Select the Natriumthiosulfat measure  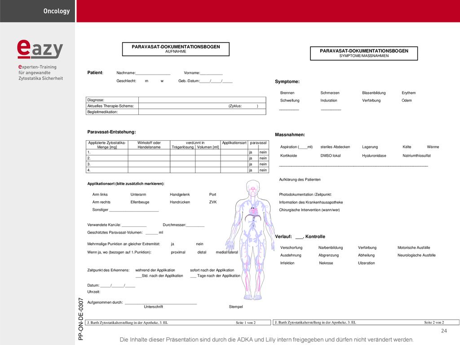416,156
